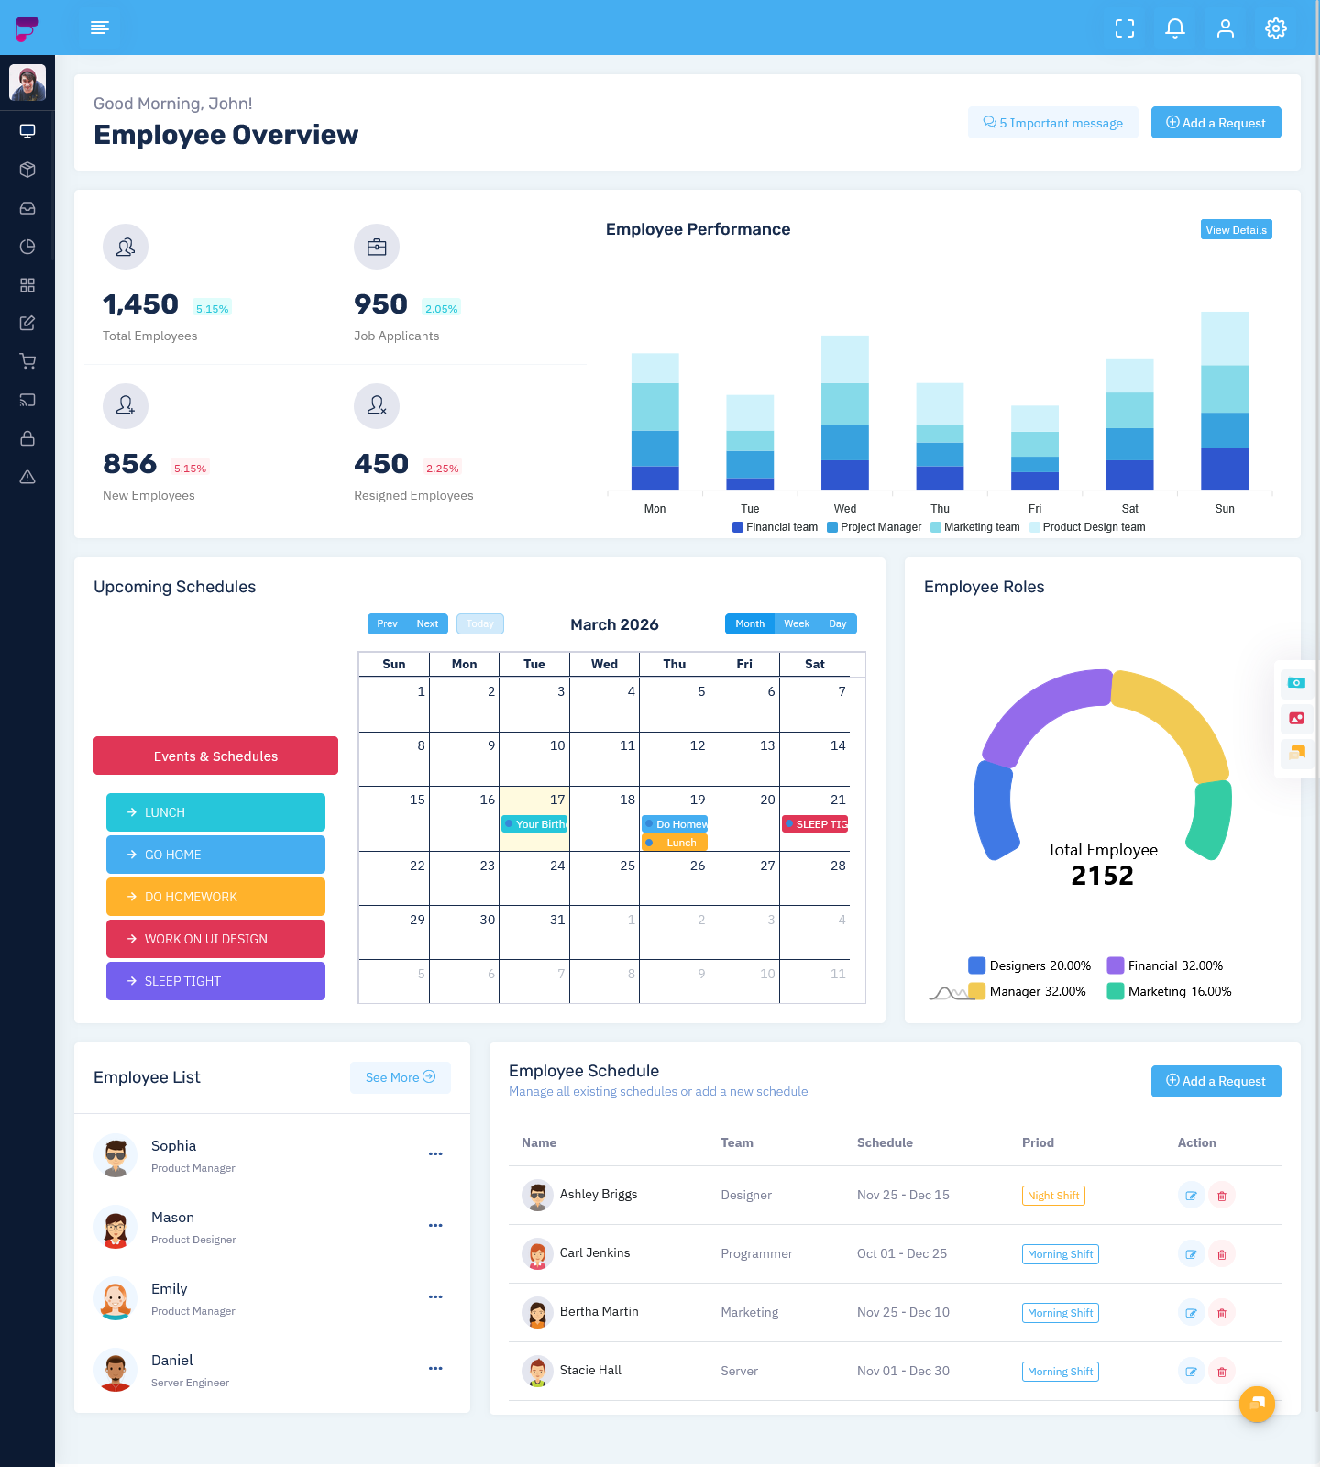Open the settings gear icon

pyautogui.click(x=1275, y=28)
